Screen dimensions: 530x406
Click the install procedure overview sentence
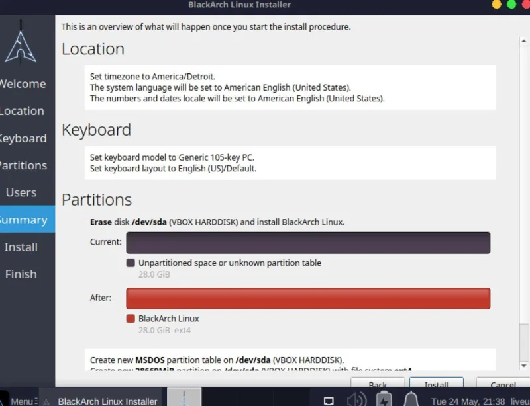[206, 26]
